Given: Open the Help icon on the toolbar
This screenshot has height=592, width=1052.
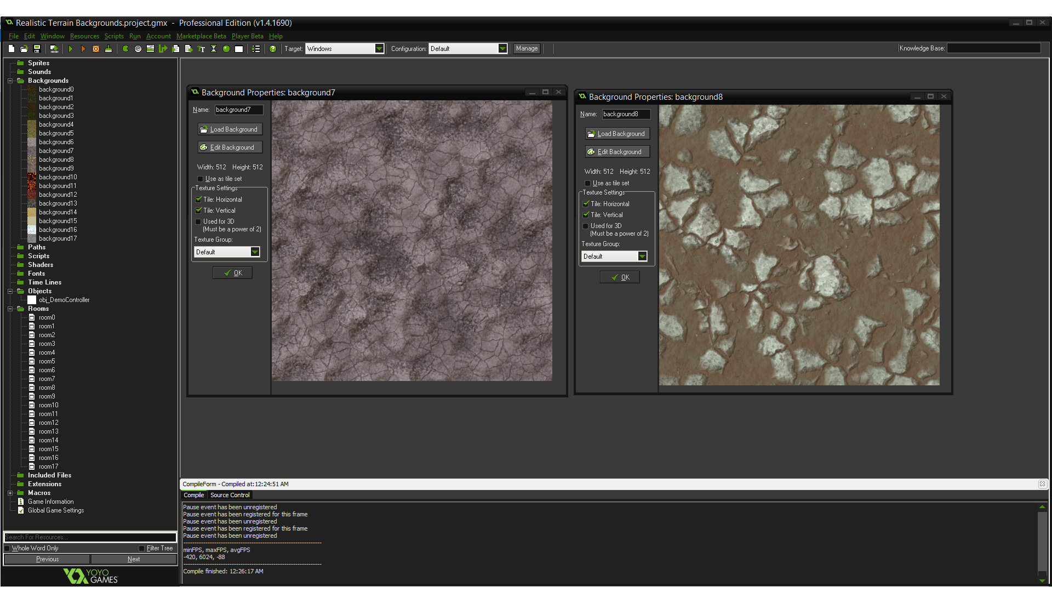Looking at the screenshot, I should click(273, 48).
